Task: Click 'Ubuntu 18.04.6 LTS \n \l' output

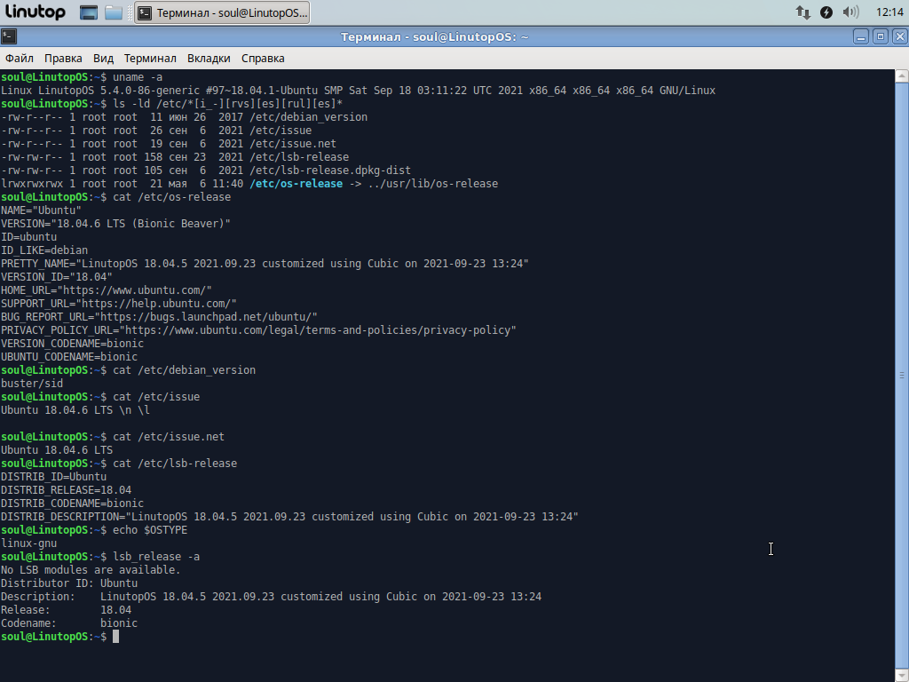Action: click(75, 410)
